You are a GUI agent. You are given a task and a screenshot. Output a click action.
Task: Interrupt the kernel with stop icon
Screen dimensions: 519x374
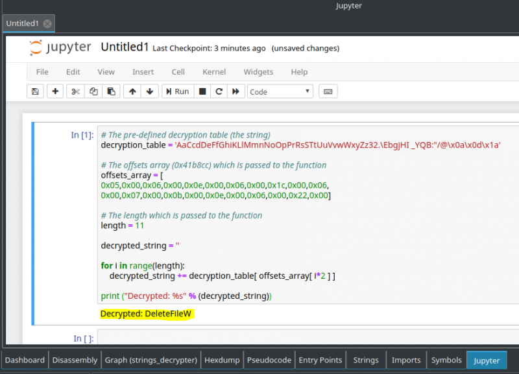pyautogui.click(x=201, y=91)
